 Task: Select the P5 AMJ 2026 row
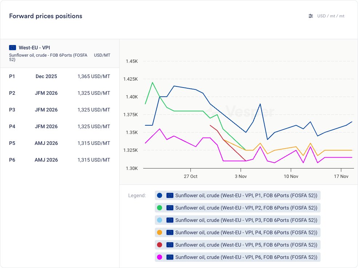[60, 143]
